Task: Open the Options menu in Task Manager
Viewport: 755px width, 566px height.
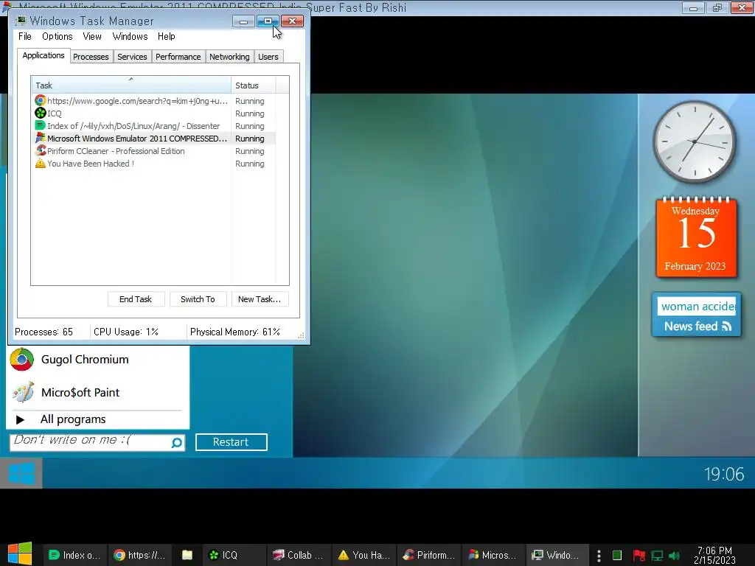Action: [58, 36]
